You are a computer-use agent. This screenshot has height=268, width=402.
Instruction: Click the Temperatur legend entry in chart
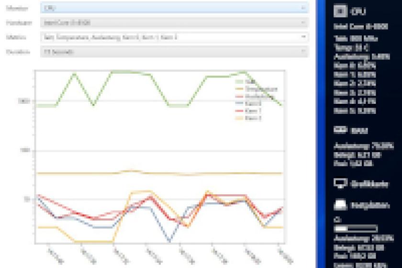click(257, 89)
